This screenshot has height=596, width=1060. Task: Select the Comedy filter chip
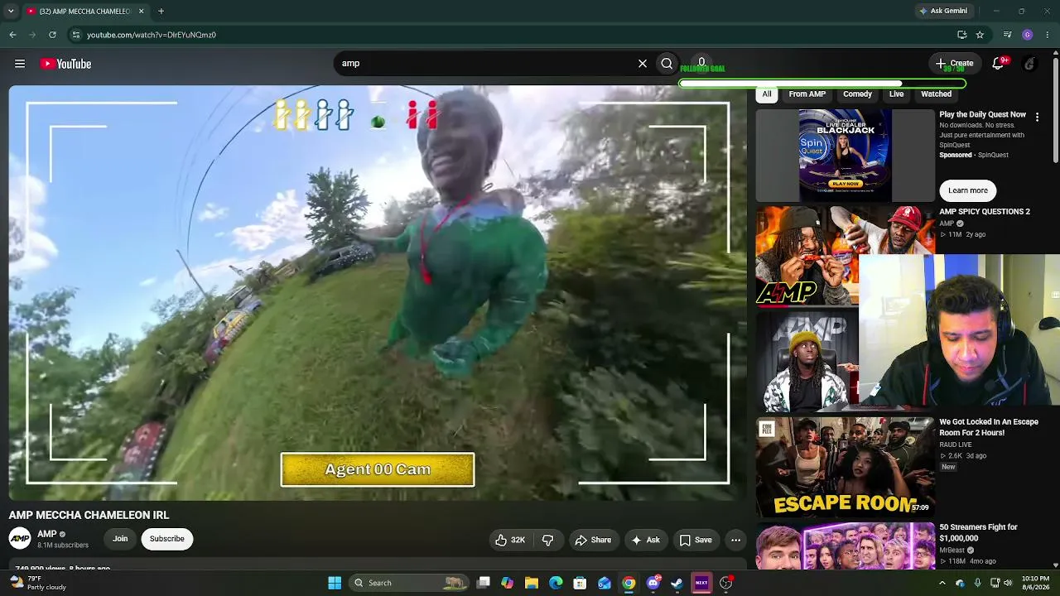pos(857,94)
